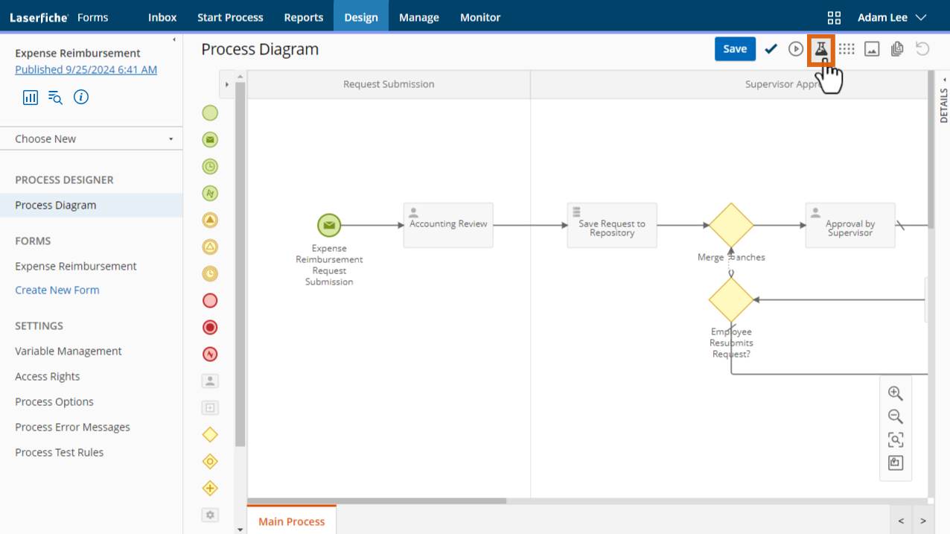The height and width of the screenshot is (534, 950).
Task: Click the Save button
Action: [x=735, y=49]
